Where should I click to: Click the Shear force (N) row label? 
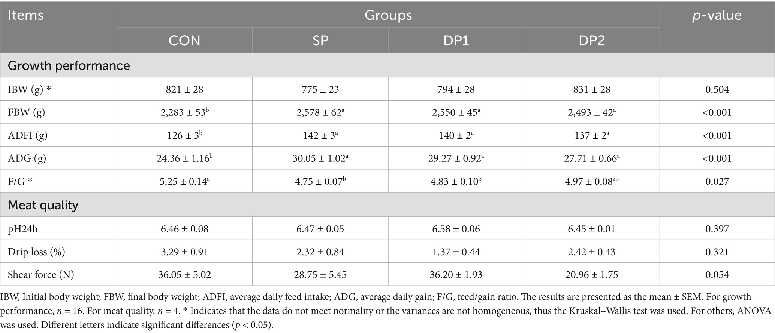pos(41,275)
